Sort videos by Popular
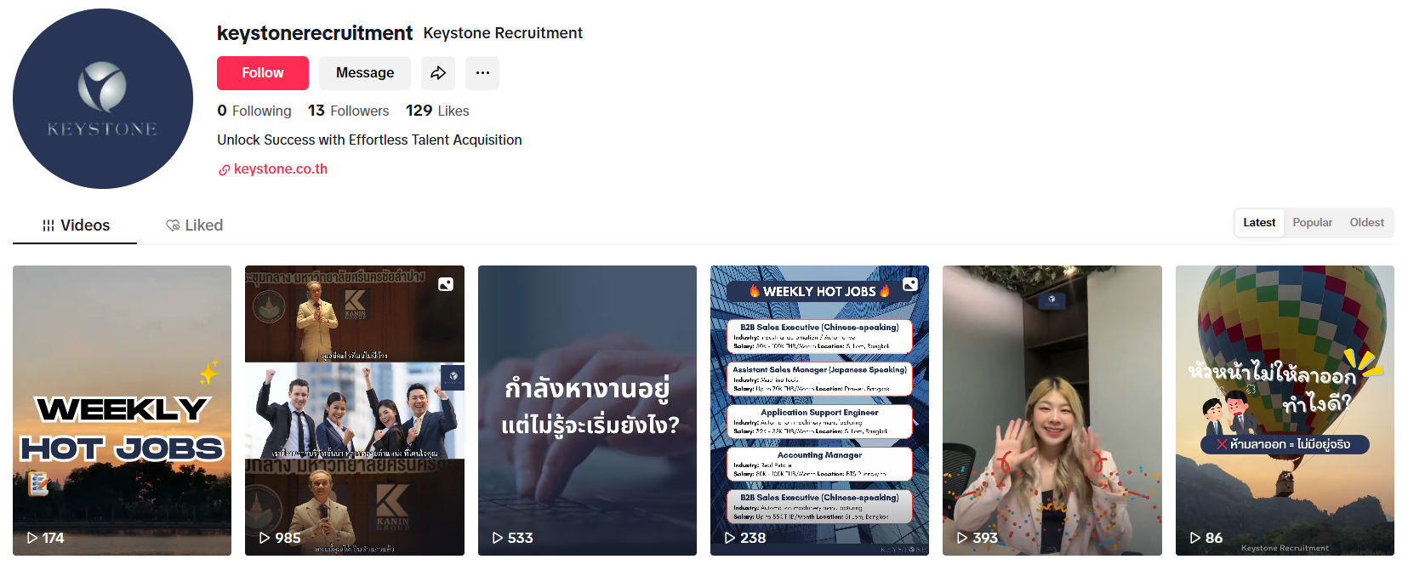 tap(1313, 223)
